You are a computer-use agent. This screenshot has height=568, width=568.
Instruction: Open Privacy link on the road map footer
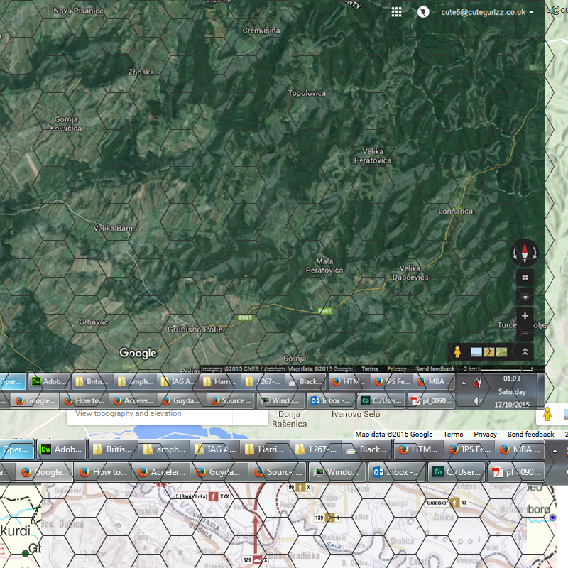[485, 434]
